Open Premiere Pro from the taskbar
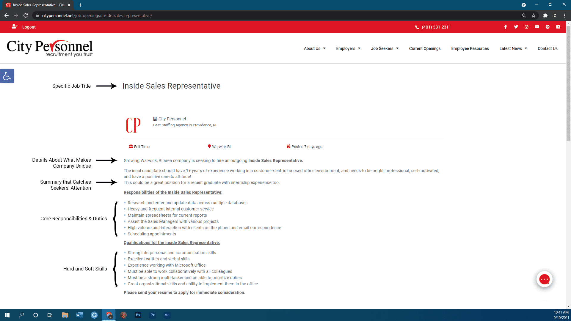Image resolution: width=571 pixels, height=321 pixels. click(x=153, y=315)
